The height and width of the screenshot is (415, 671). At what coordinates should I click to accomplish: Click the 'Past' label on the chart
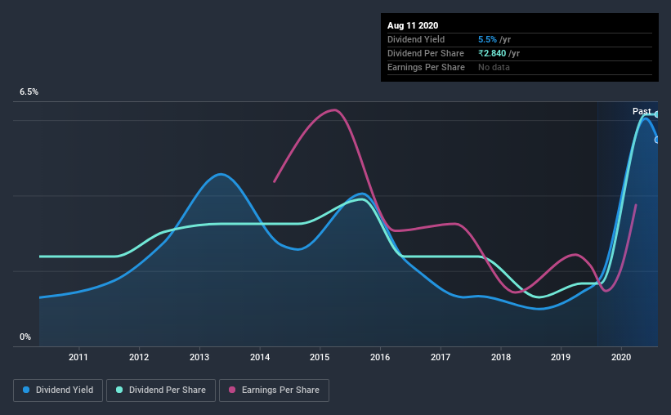(642, 111)
